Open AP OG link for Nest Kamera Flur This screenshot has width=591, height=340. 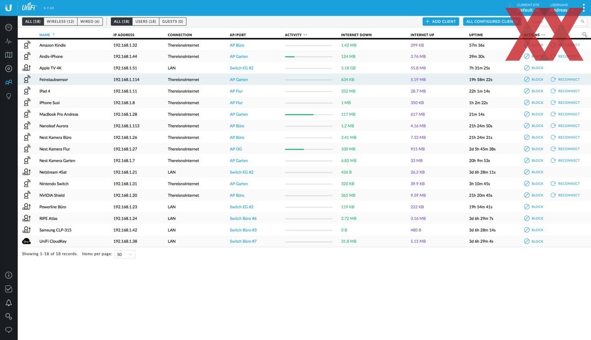(236, 149)
